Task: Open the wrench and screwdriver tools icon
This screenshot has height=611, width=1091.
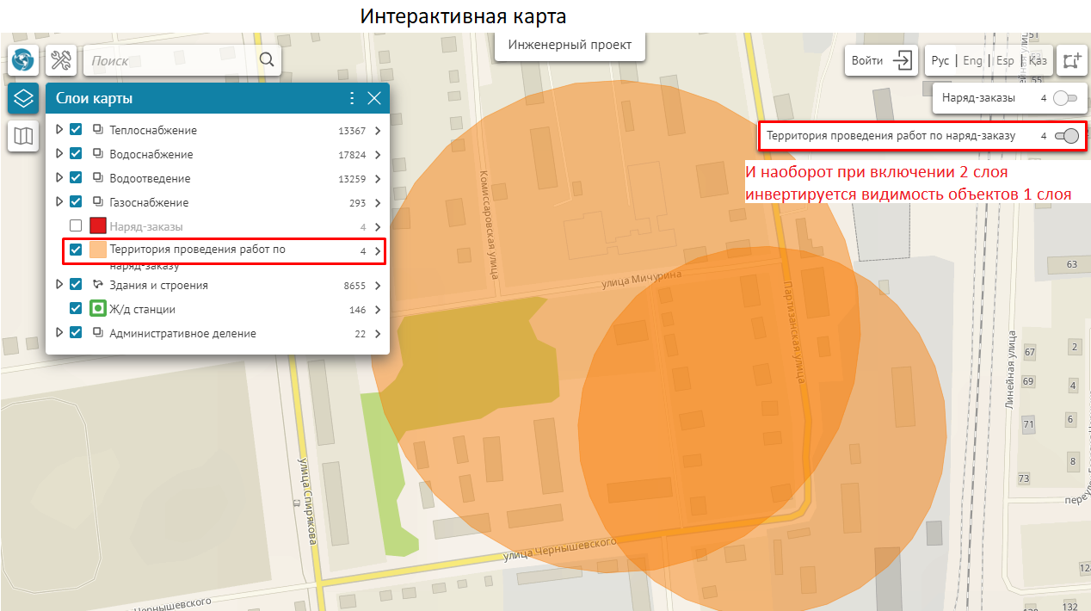Action: click(61, 60)
